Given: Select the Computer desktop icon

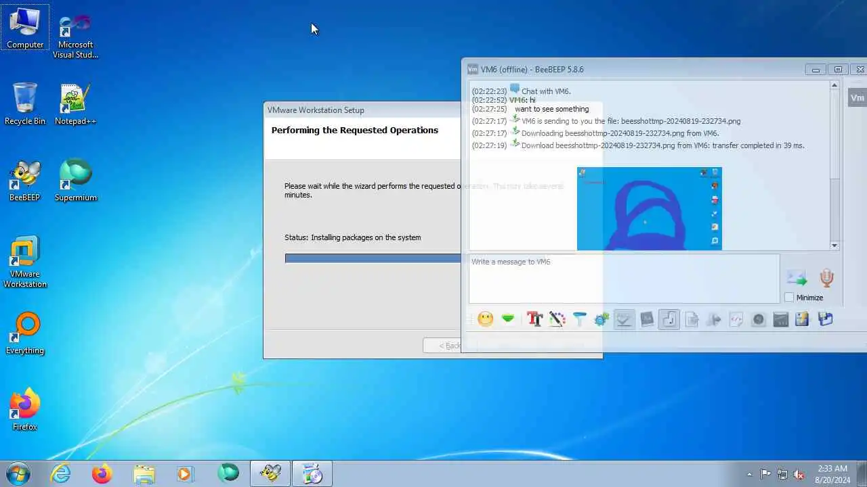Looking at the screenshot, I should tap(25, 28).
